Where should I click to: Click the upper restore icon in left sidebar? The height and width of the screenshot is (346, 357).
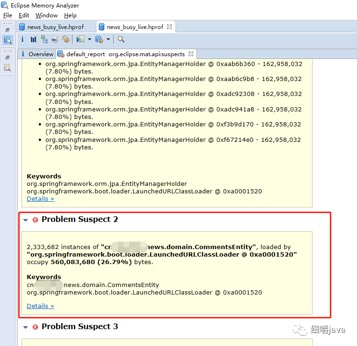[x=8, y=30]
